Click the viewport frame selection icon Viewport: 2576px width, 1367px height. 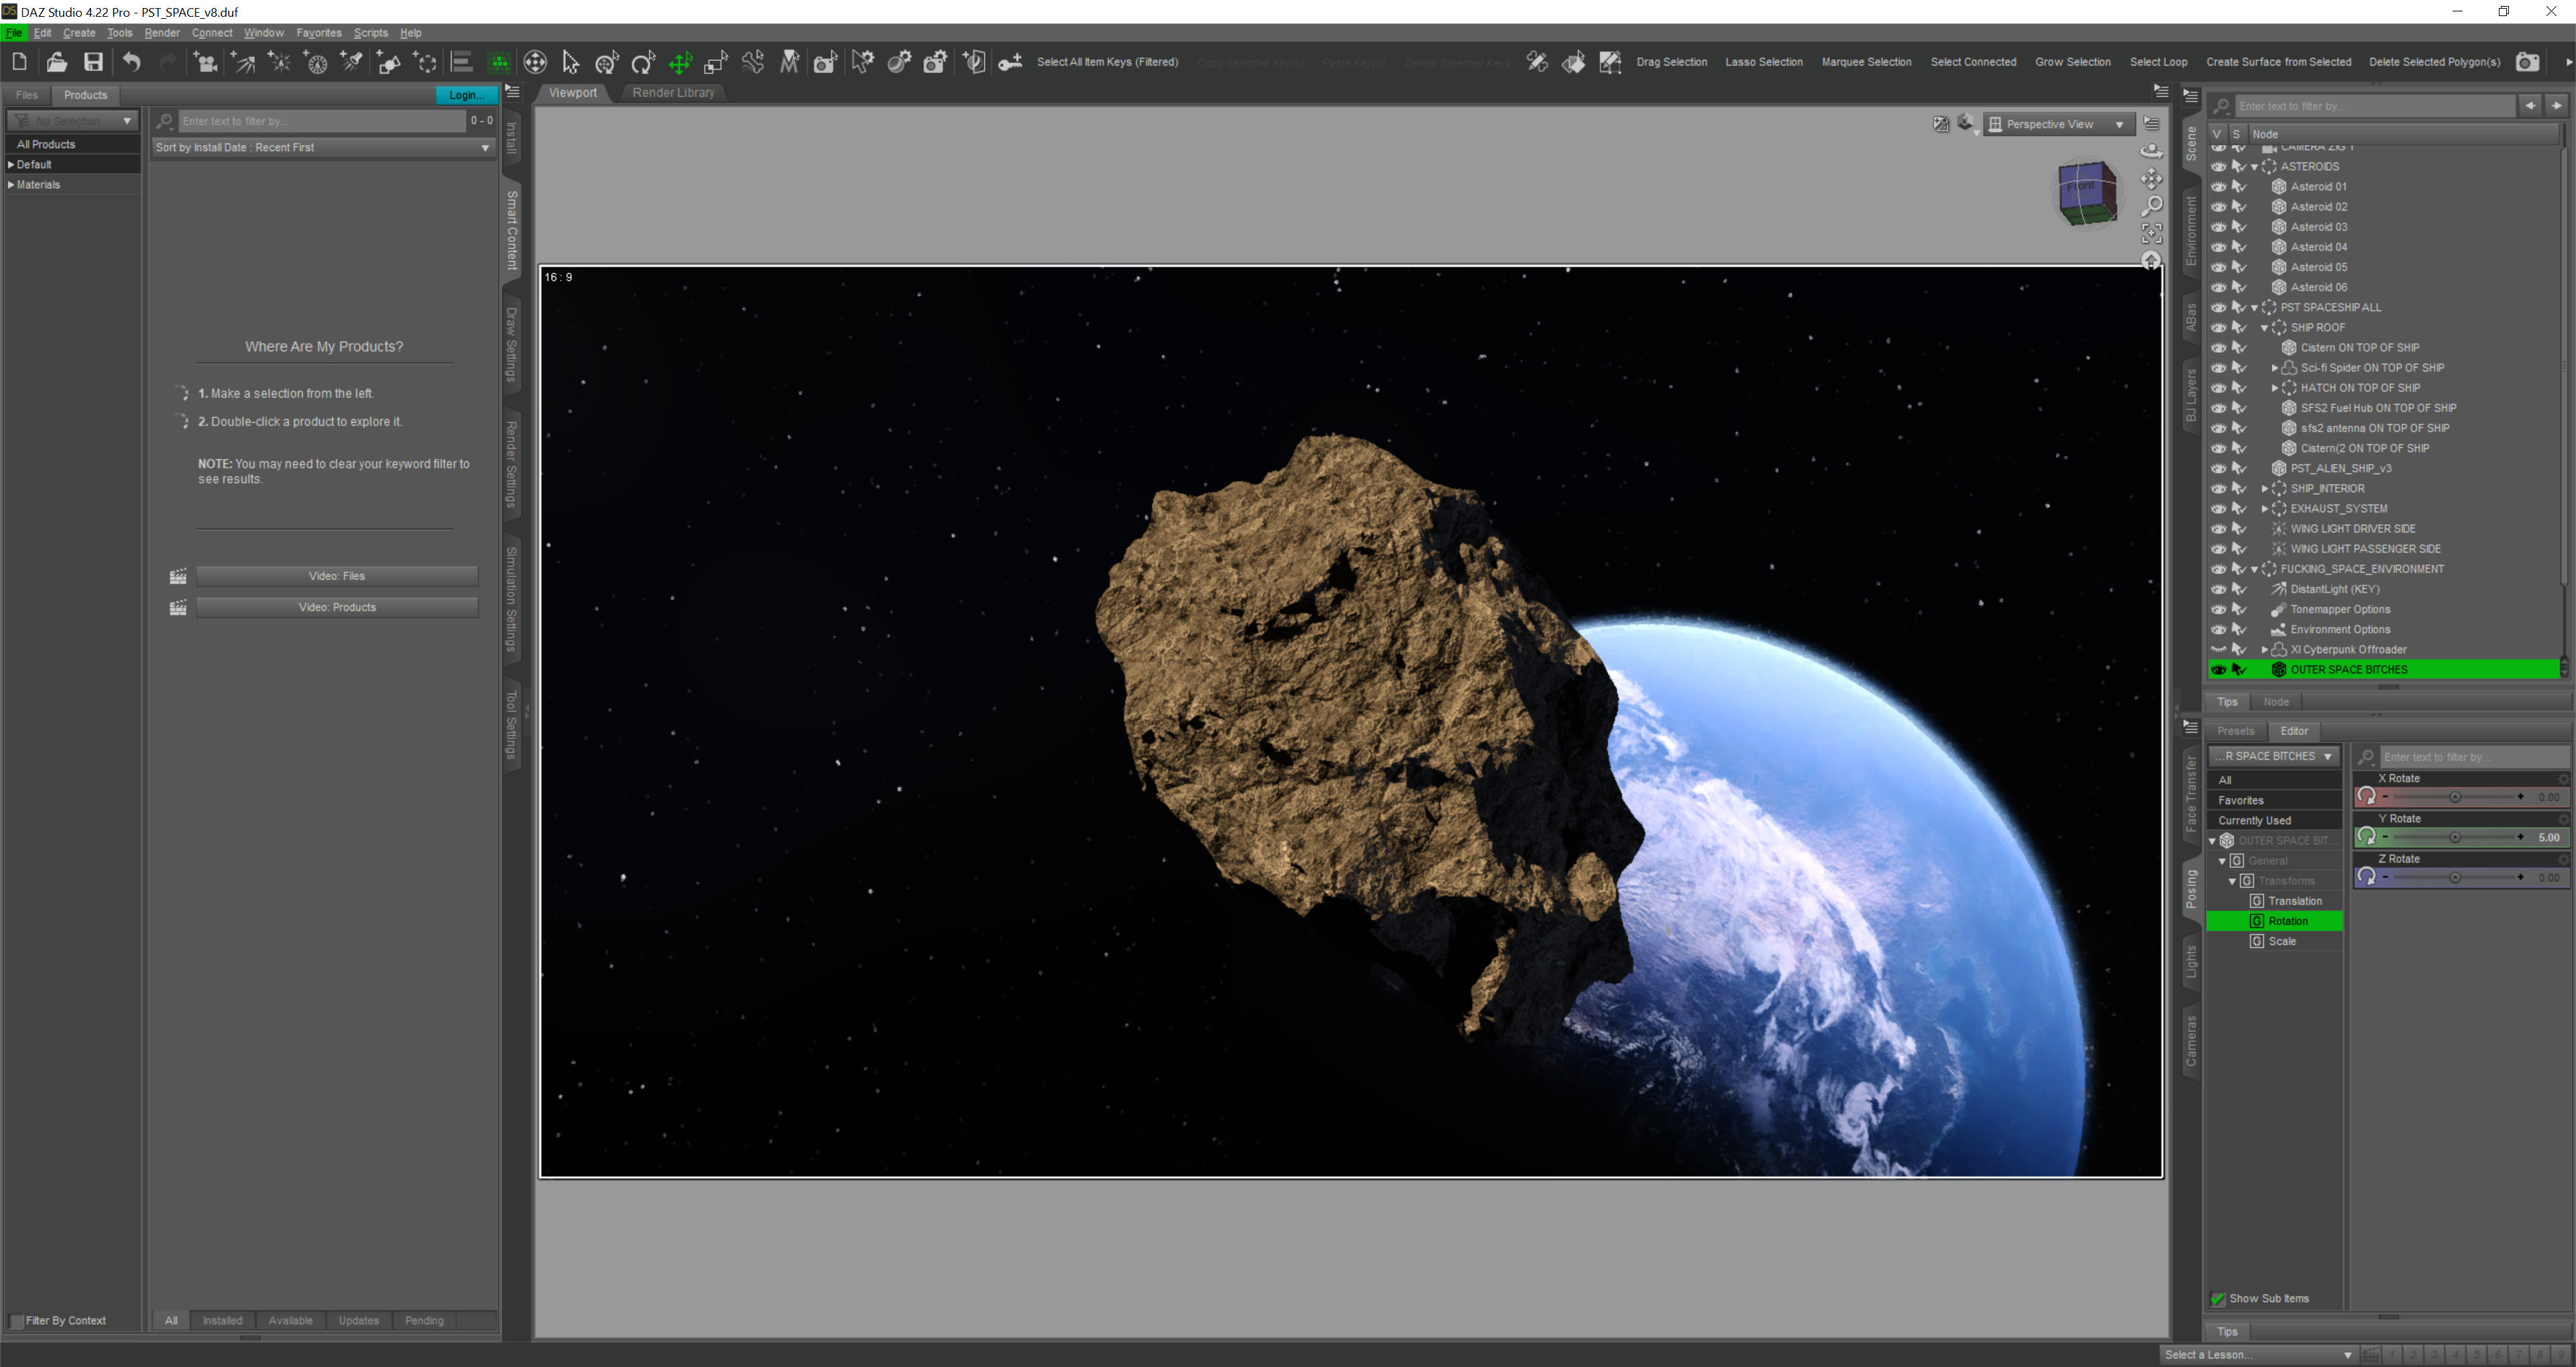(x=2151, y=233)
